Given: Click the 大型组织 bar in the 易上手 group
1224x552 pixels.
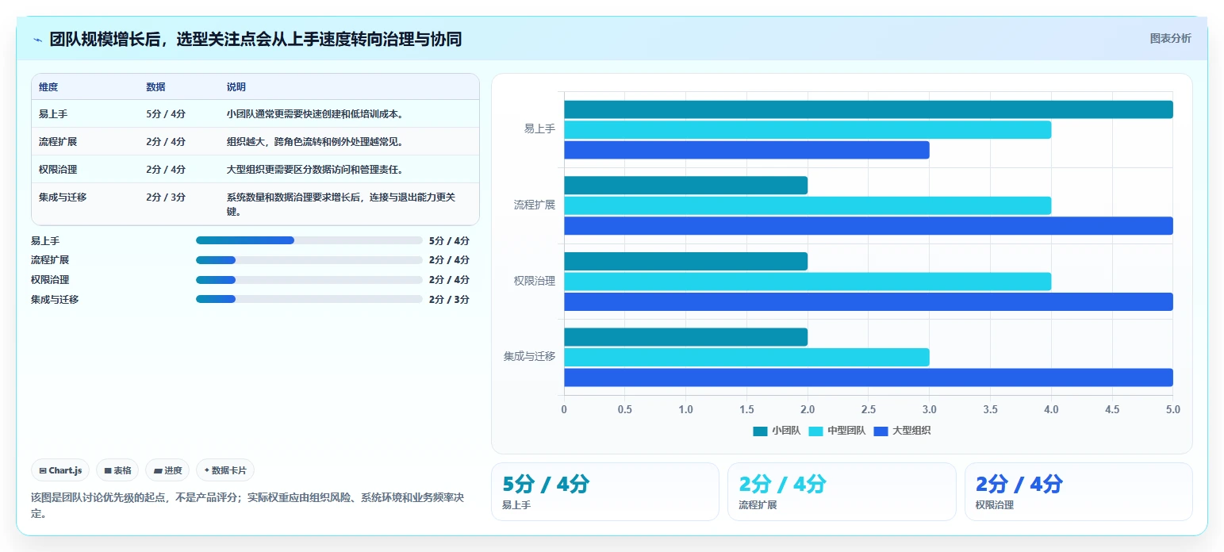Looking at the screenshot, I should click(x=746, y=150).
